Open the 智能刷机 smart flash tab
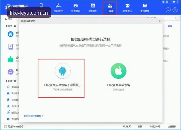181x130 pixels. pos(93,8)
